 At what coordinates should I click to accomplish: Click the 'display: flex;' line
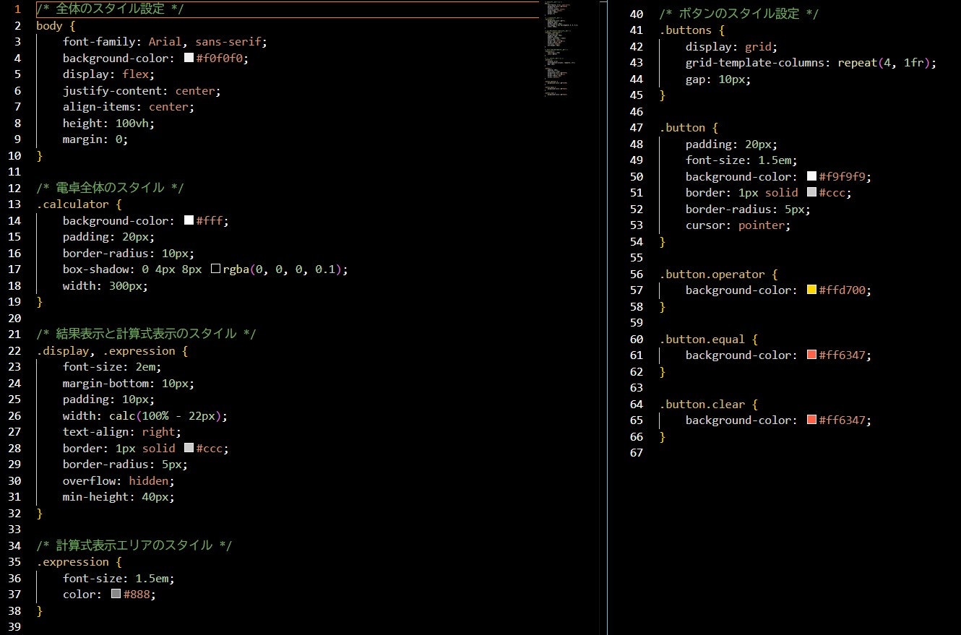coord(108,74)
